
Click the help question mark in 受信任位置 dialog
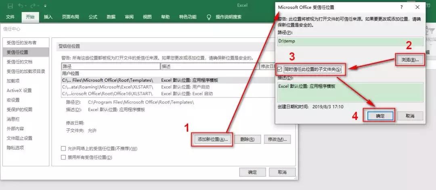pyautogui.click(x=402, y=7)
